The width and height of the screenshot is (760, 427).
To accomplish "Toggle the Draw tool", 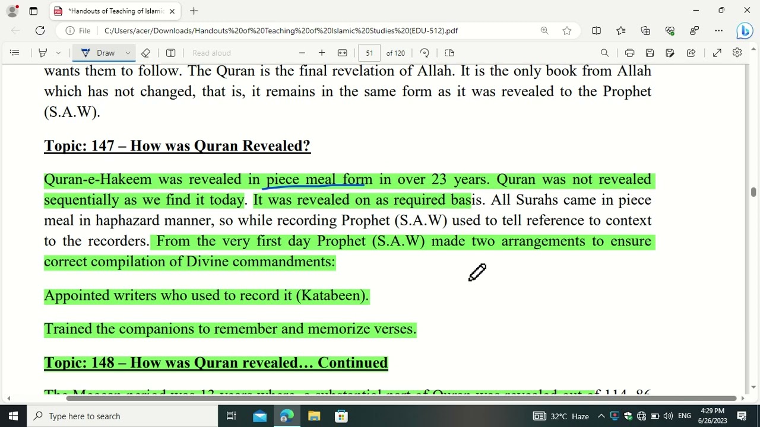I will (x=99, y=53).
